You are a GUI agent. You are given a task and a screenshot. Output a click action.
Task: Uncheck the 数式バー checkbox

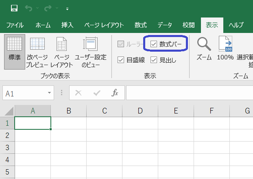coord(154,44)
